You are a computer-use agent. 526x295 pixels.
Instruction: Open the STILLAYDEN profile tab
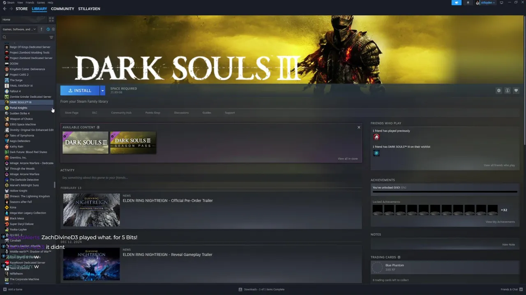point(89,9)
